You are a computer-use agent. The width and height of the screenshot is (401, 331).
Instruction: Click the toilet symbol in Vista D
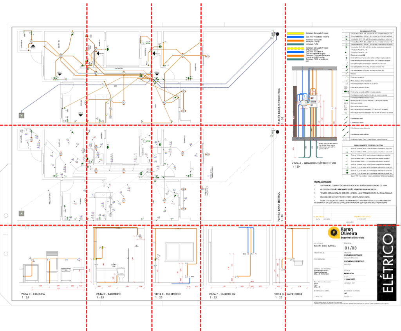click(x=122, y=275)
